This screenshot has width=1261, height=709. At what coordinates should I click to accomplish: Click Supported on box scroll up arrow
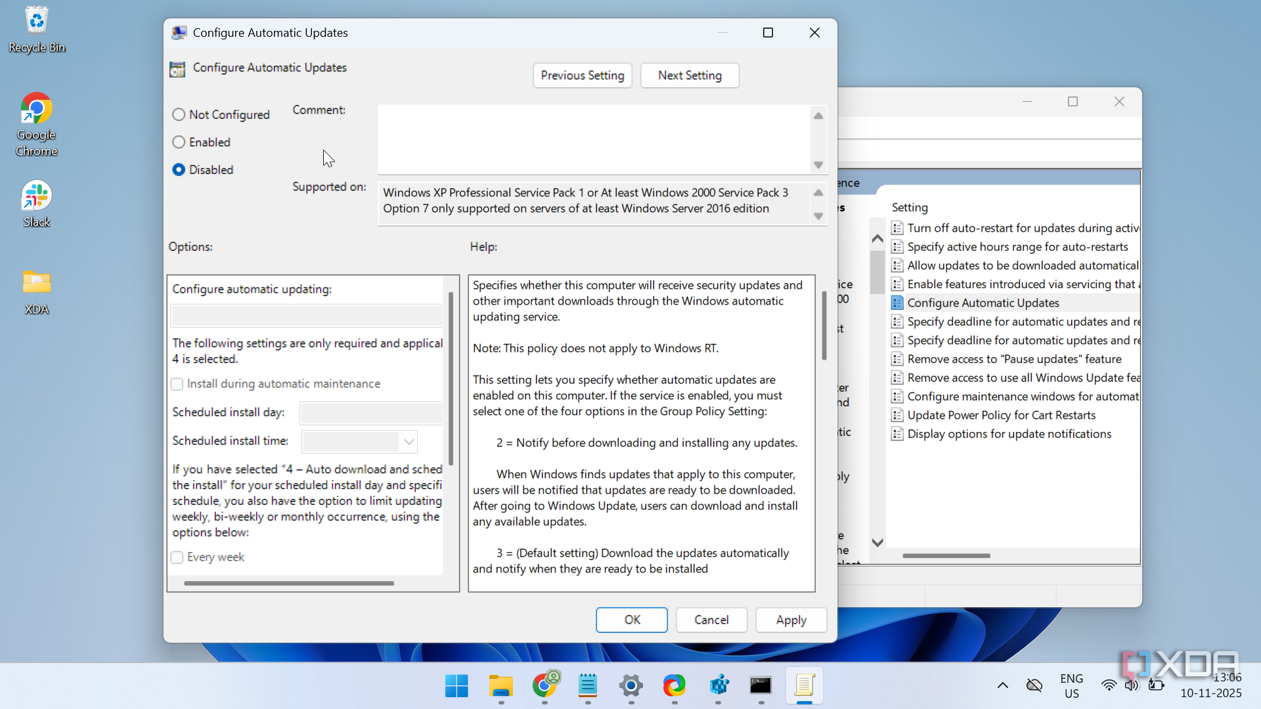pyautogui.click(x=818, y=192)
